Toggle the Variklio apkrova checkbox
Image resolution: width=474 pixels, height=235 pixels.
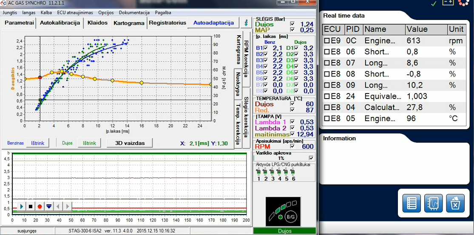(311, 158)
